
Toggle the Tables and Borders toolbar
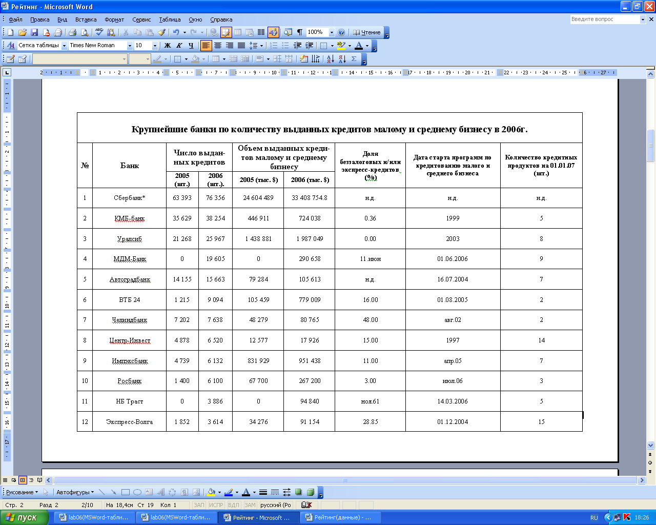[226, 32]
